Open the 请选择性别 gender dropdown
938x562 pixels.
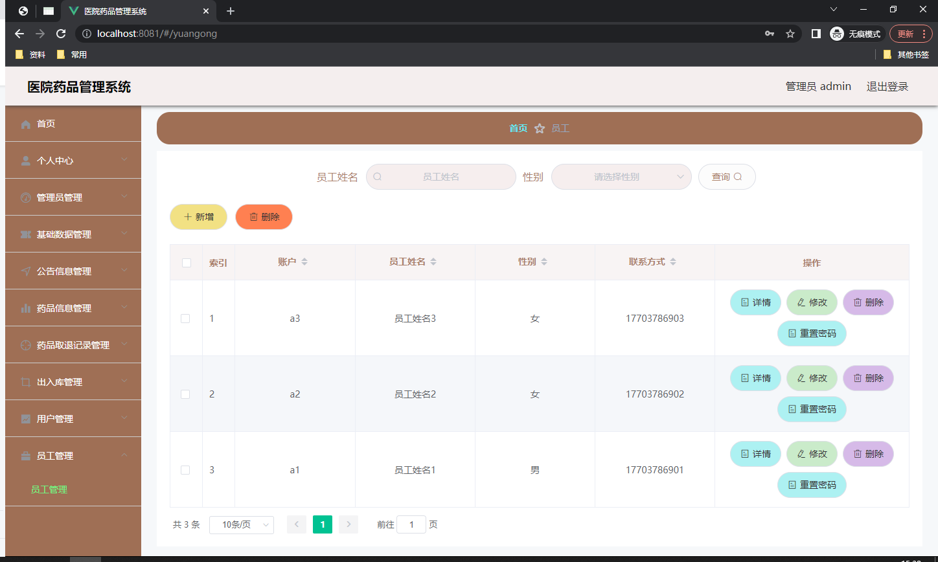pos(621,176)
